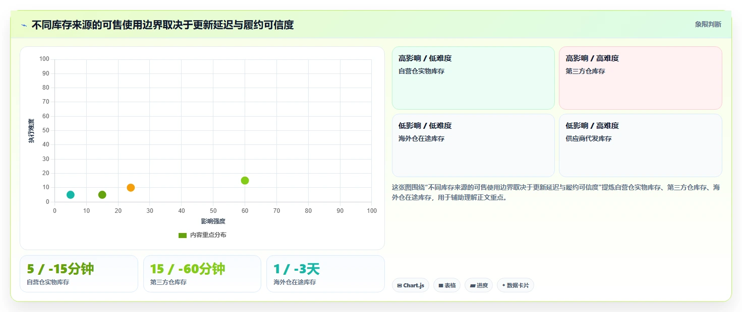Click the 执行难度 y-axis title
The height and width of the screenshot is (312, 742).
tap(31, 131)
